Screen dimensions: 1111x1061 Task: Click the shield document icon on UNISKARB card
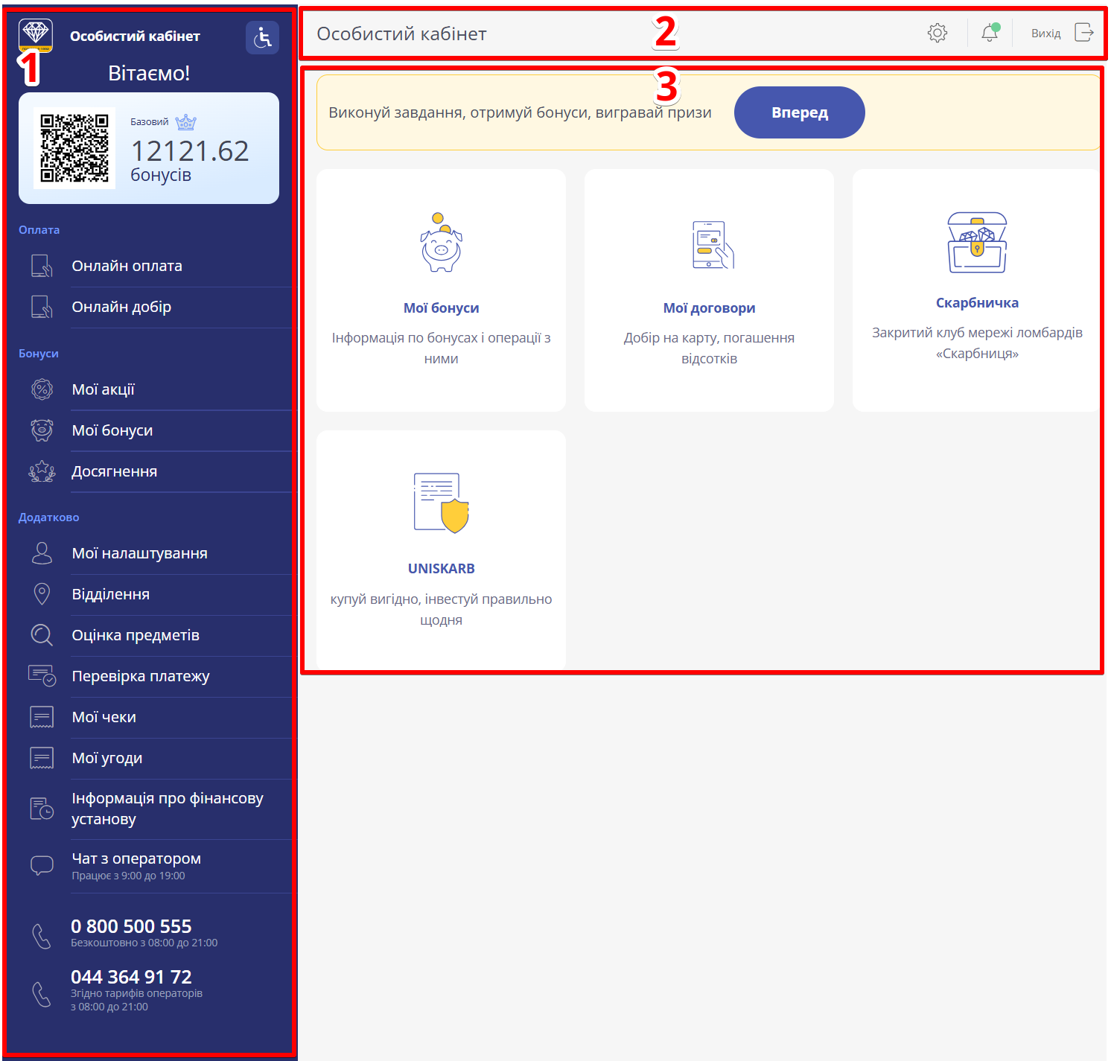(x=441, y=503)
